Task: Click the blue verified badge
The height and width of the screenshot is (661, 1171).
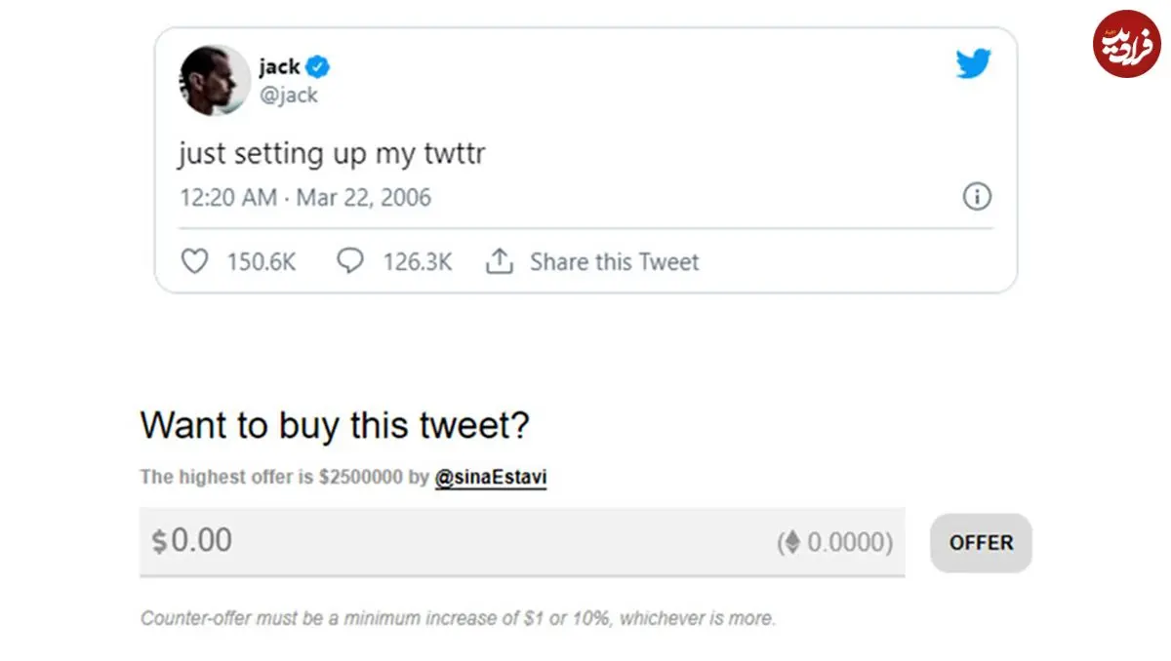Action: [319, 67]
